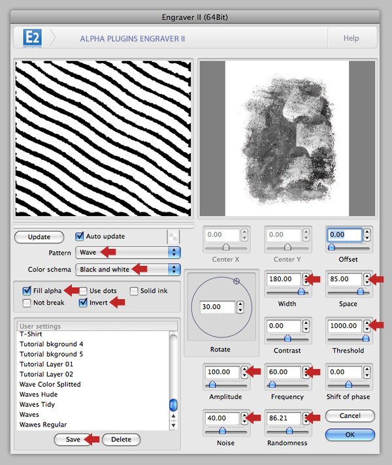Viewport: 392px width, 465px height.
Task: Click the Amplitude slider handle
Action: point(212,385)
